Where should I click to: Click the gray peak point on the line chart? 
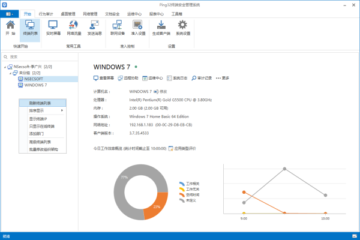click(284, 169)
